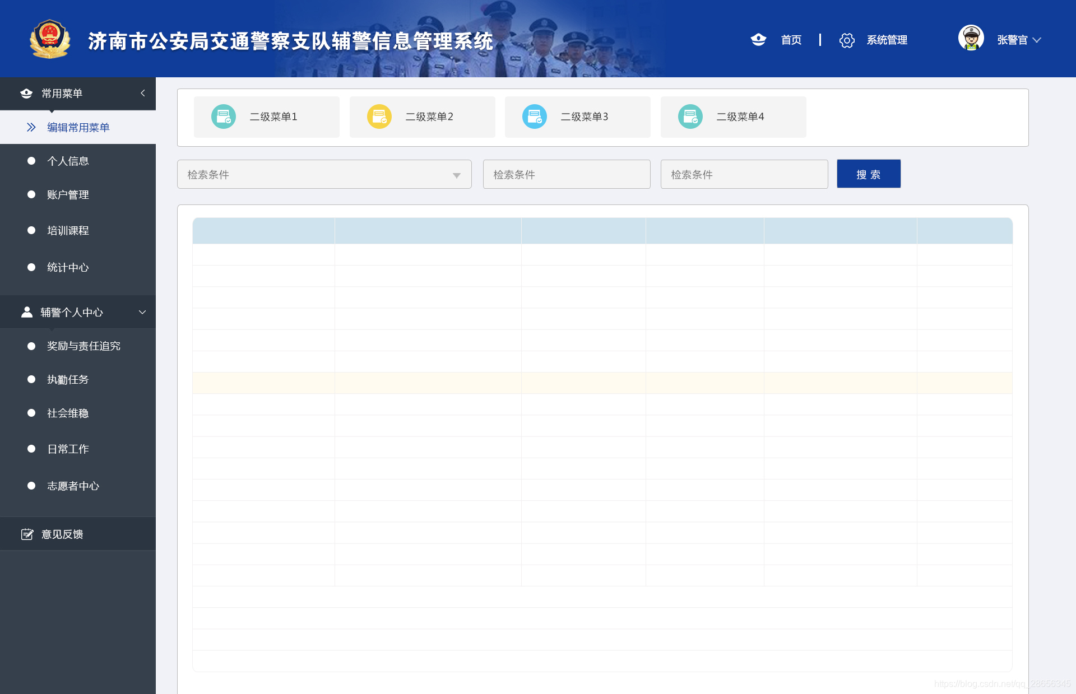Collapse the 常用菜单 sidebar section arrow
This screenshot has width=1076, height=694.
pyautogui.click(x=143, y=93)
